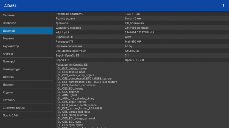
Task: Open the Про AIDA64 page
Action: coord(26,115)
